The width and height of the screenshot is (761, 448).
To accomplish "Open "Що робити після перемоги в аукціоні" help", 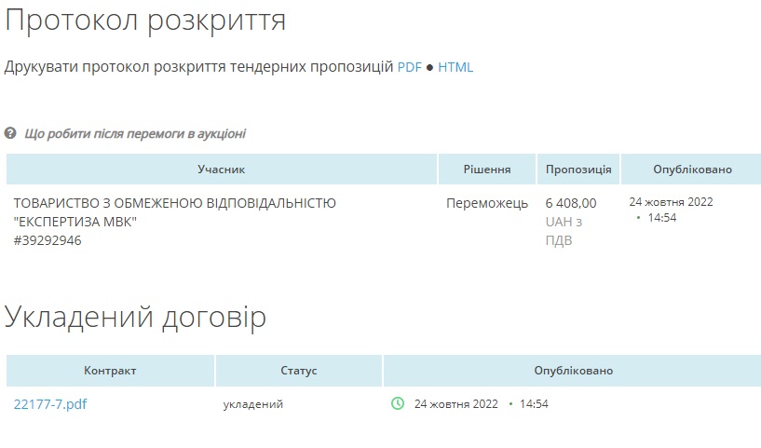I will pyautogui.click(x=135, y=133).
